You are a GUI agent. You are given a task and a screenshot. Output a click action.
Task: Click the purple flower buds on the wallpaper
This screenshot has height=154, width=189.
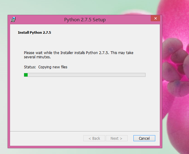pyautogui.click(x=175, y=67)
